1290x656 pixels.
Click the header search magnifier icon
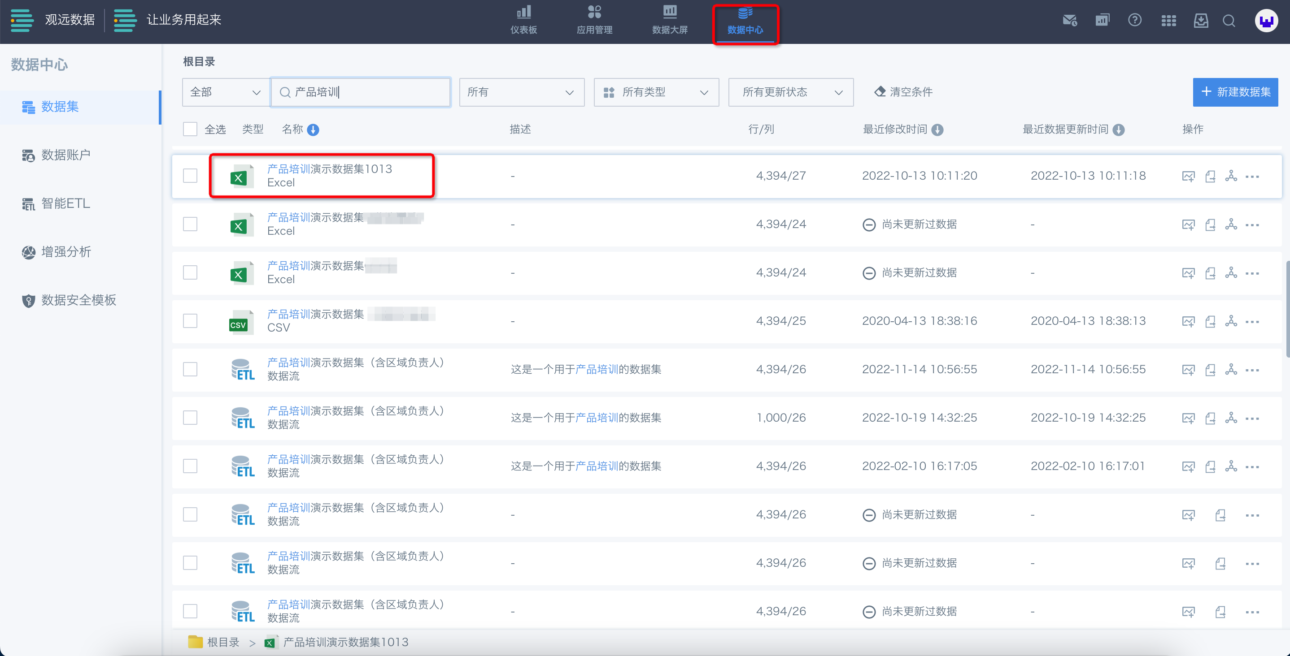point(1229,21)
